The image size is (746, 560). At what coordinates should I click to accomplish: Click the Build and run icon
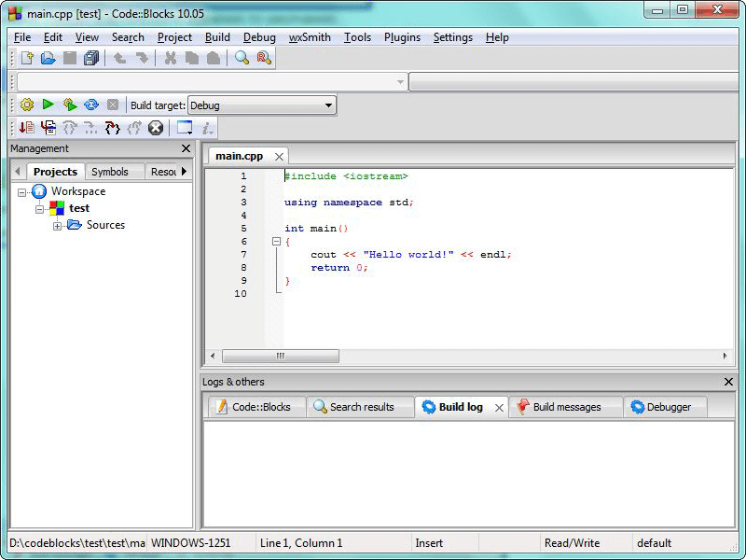tap(69, 105)
